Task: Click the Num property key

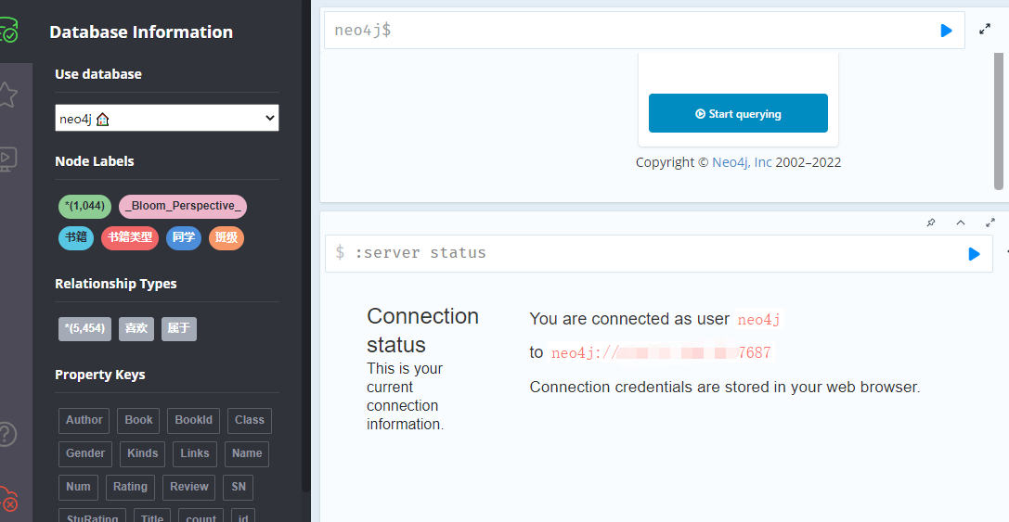Action: (78, 488)
